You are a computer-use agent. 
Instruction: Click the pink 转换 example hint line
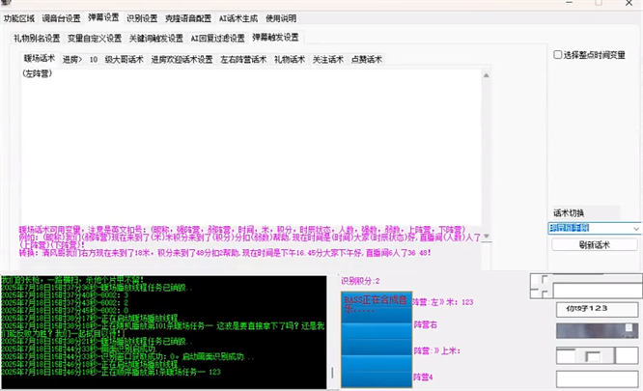(225, 253)
